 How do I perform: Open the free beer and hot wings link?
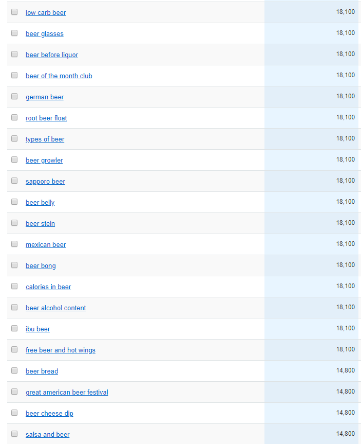tap(61, 350)
